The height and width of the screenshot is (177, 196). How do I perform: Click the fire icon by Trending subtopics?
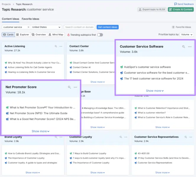point(68,35)
